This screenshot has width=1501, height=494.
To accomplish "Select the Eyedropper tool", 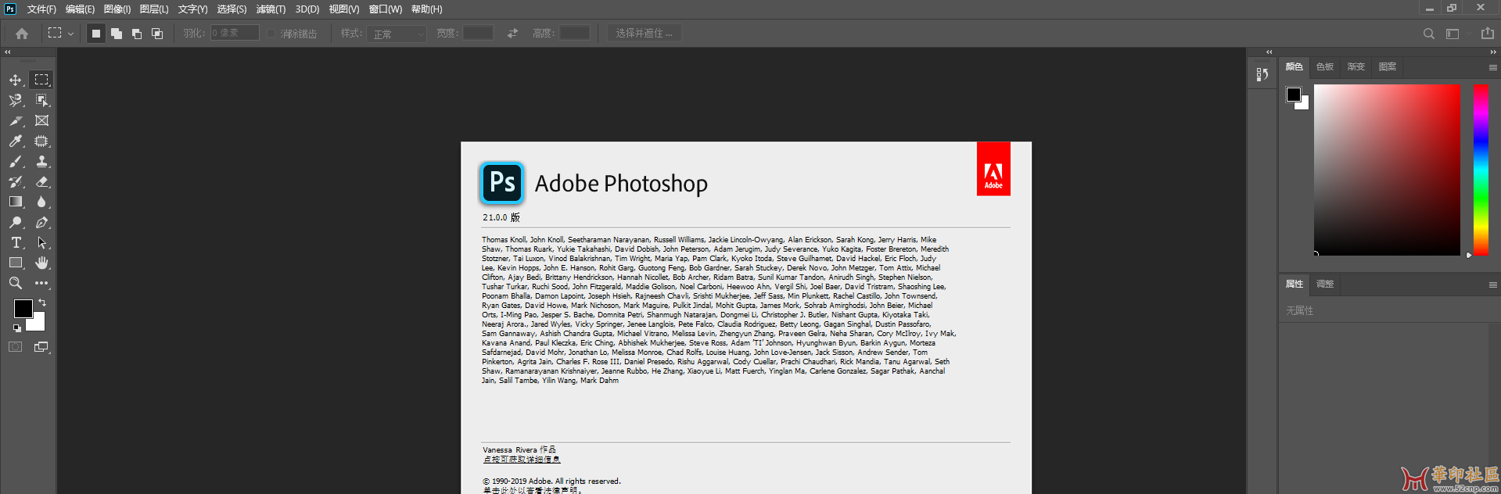I will (16, 141).
